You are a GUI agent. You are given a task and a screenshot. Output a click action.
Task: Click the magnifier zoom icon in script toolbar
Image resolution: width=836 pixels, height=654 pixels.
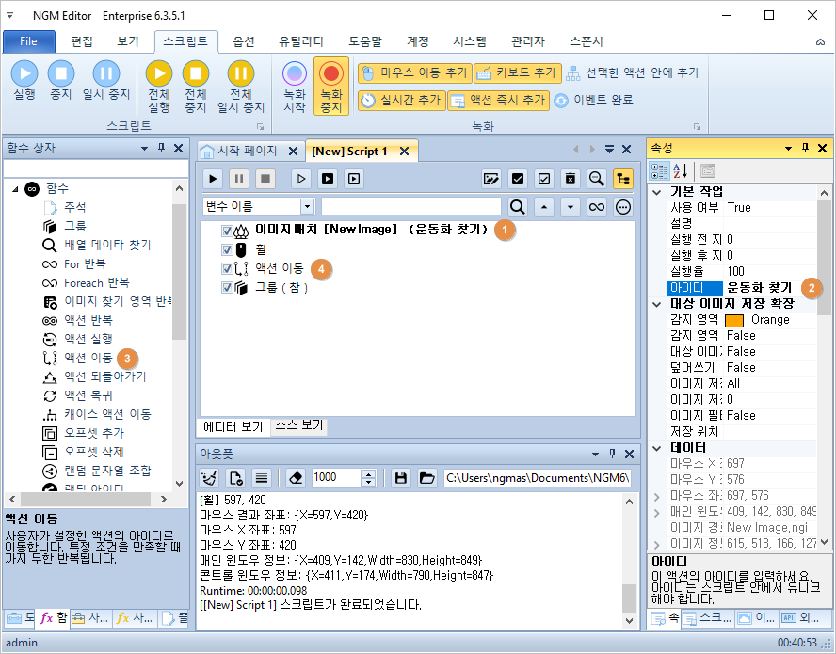(596, 179)
